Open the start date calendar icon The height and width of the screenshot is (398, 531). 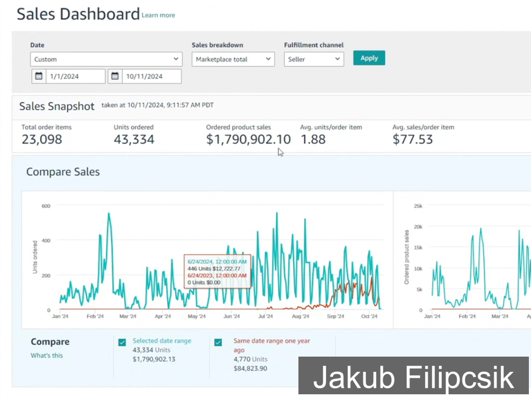39,76
